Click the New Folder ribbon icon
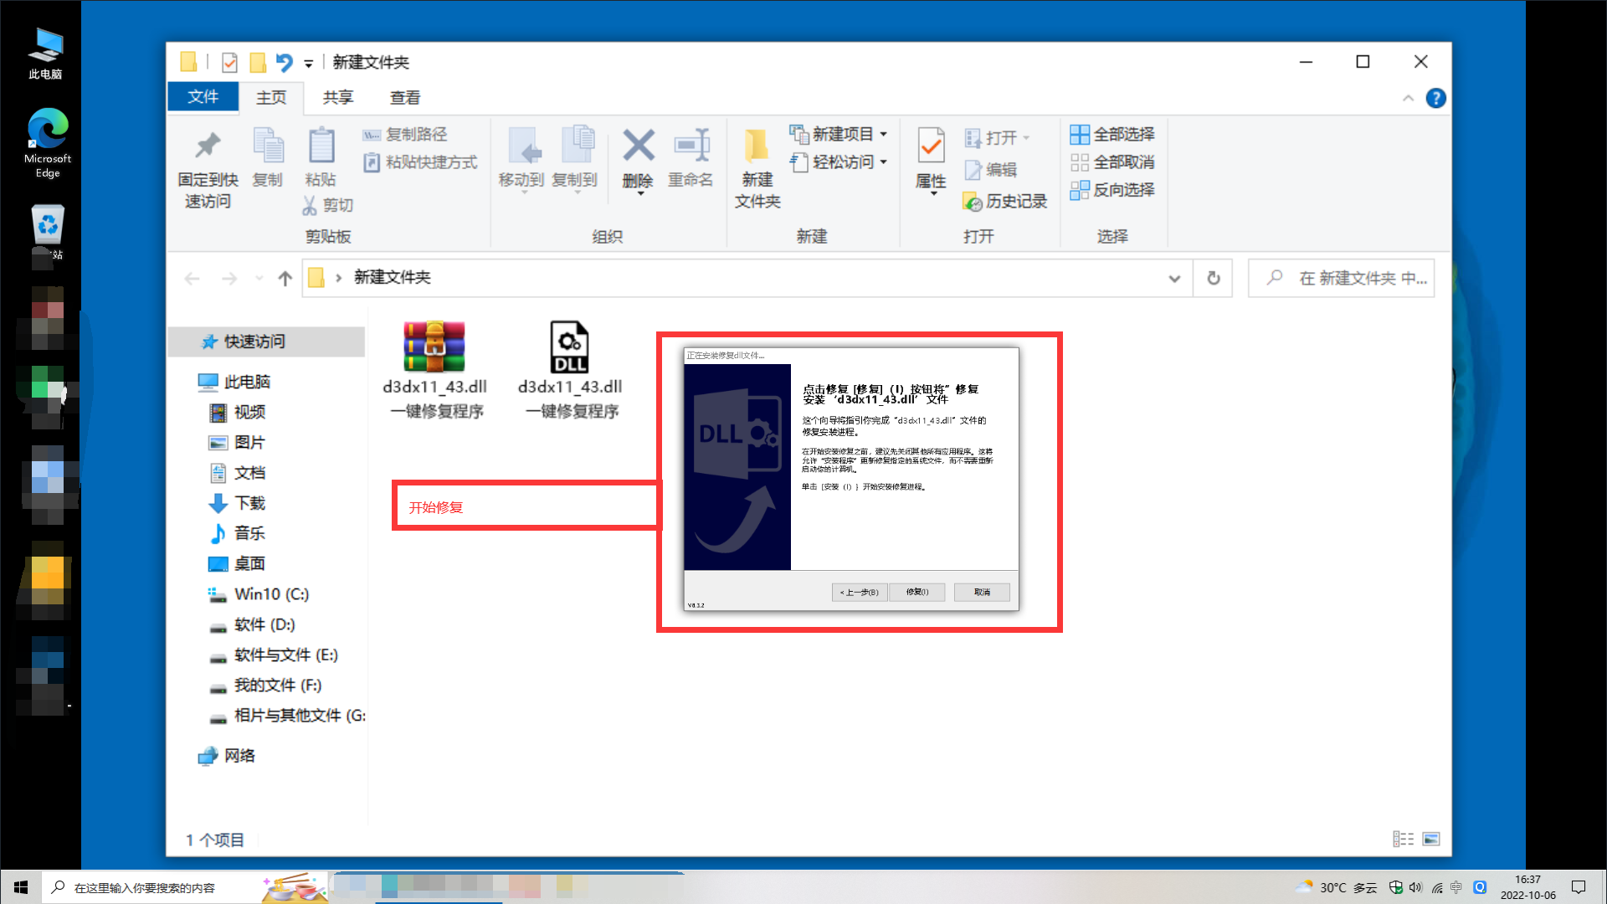 click(x=757, y=147)
